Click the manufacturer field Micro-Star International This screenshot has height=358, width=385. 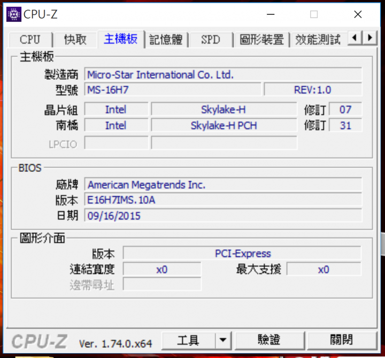coord(223,74)
